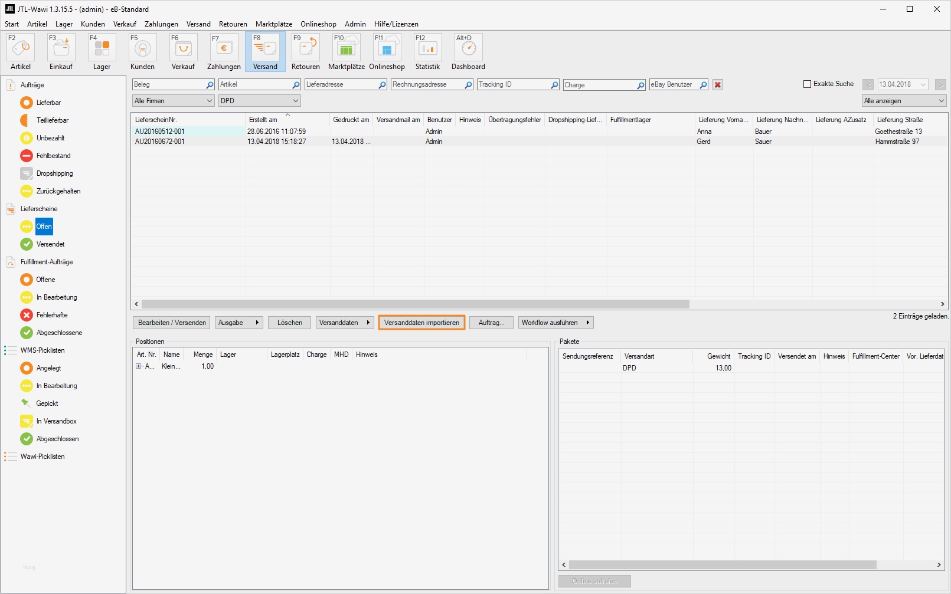Go to the previous date with arrow
The width and height of the screenshot is (951, 594).
click(868, 85)
